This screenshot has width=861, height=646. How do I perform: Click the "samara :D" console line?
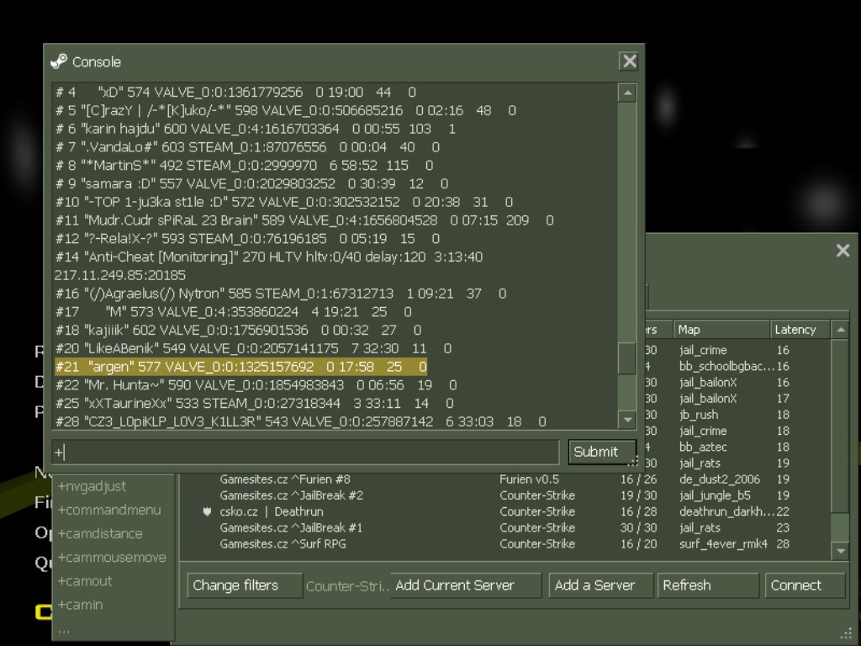click(251, 183)
